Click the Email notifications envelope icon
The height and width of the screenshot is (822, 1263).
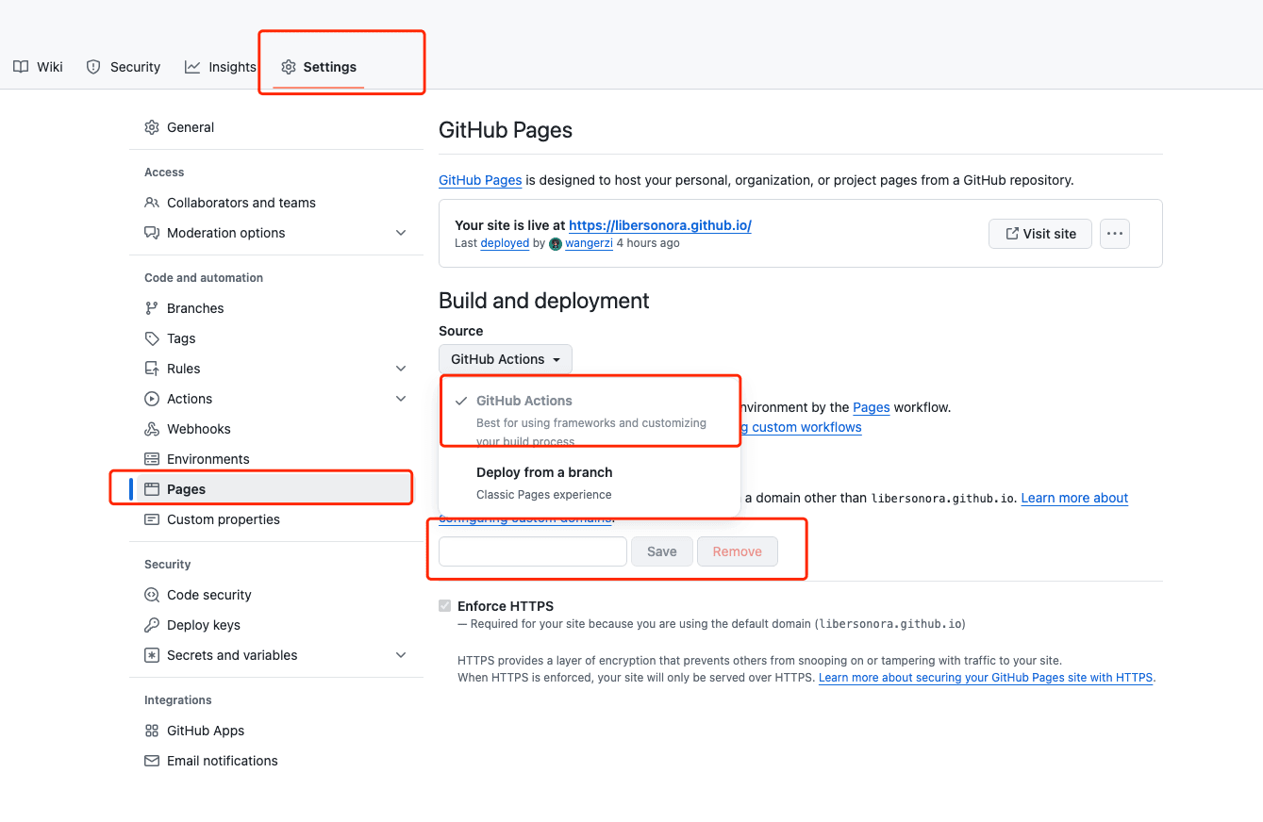(x=152, y=761)
